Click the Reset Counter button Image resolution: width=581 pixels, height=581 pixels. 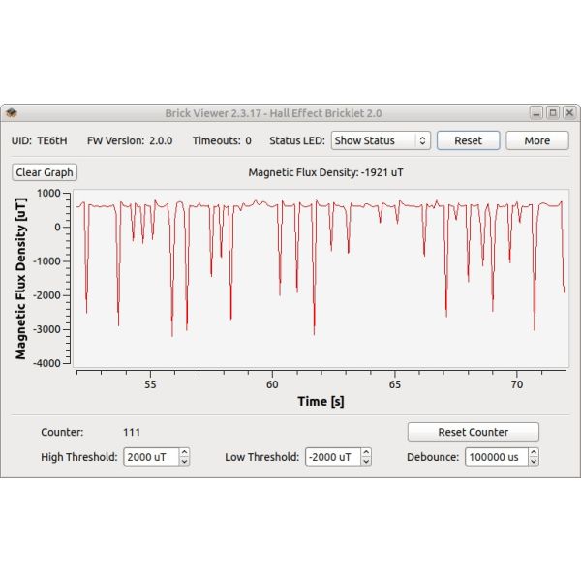pyautogui.click(x=474, y=432)
